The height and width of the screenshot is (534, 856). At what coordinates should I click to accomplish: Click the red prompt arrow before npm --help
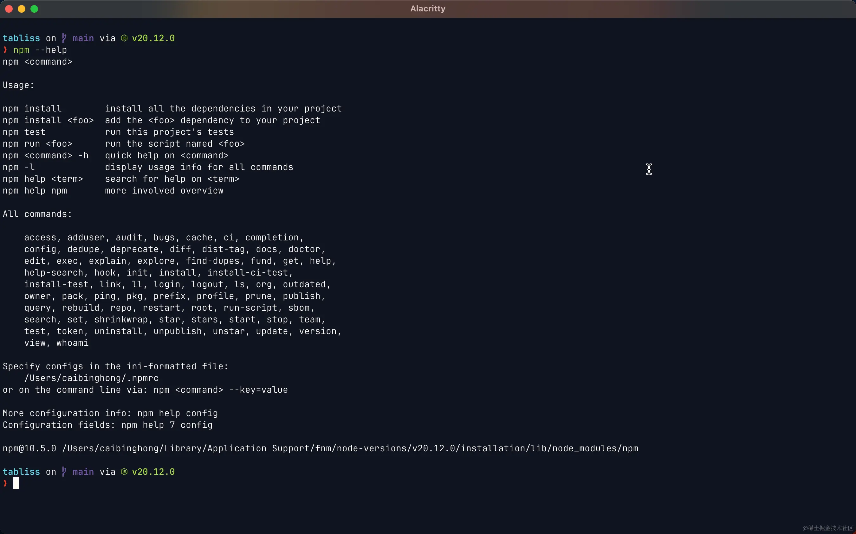[5, 50]
